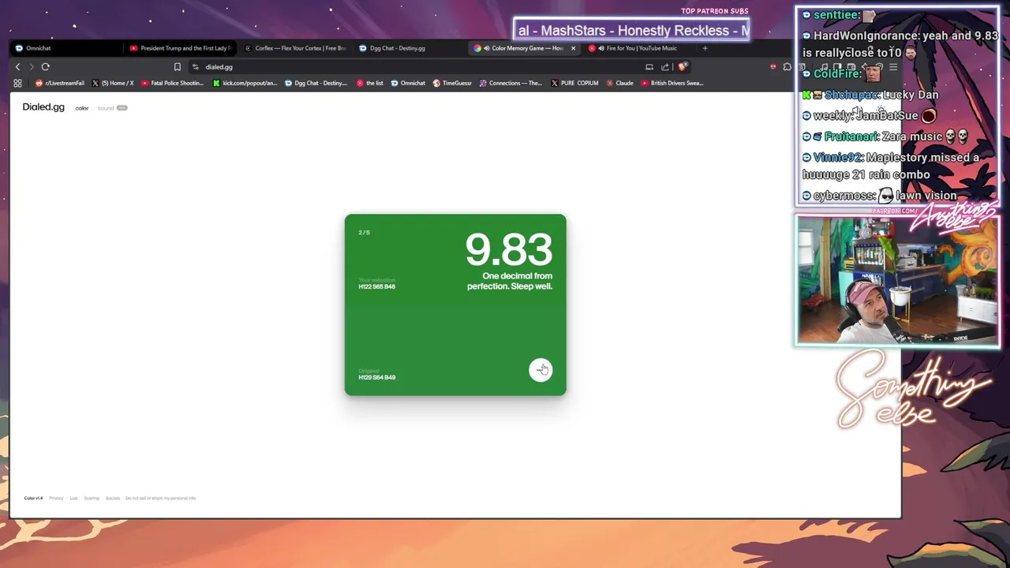Screen dimensions: 1010x568
Task: Switch to the Corflex tab
Action: [x=295, y=48]
